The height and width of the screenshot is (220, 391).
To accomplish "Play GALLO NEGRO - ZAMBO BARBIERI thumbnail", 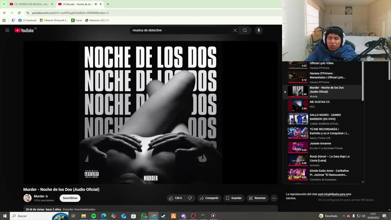I will pos(298,119).
